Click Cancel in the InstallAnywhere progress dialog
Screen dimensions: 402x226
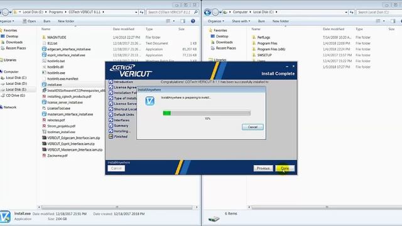253,127
